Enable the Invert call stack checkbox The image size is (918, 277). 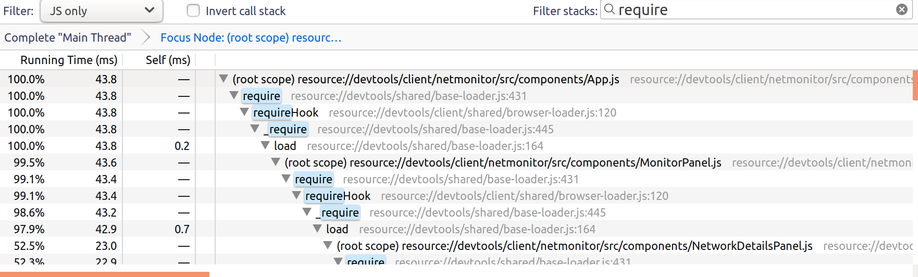tap(193, 11)
